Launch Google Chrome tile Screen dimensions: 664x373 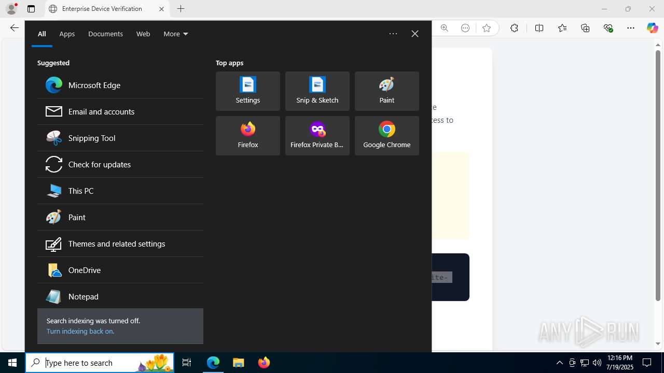(x=387, y=136)
